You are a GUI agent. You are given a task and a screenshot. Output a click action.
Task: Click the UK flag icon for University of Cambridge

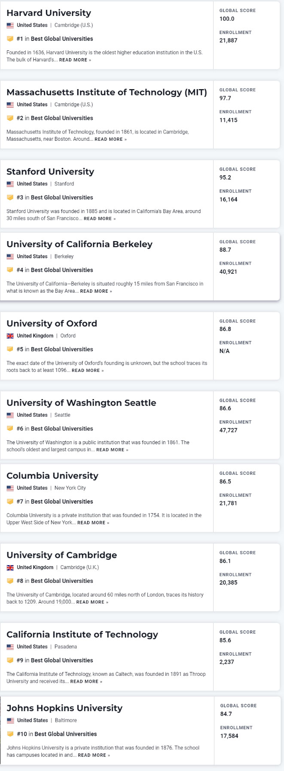click(x=10, y=567)
